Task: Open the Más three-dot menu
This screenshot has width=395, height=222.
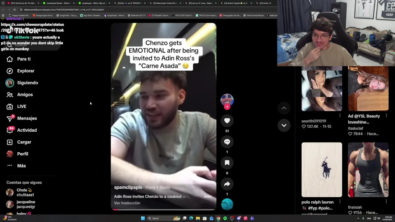Action: click(17, 166)
